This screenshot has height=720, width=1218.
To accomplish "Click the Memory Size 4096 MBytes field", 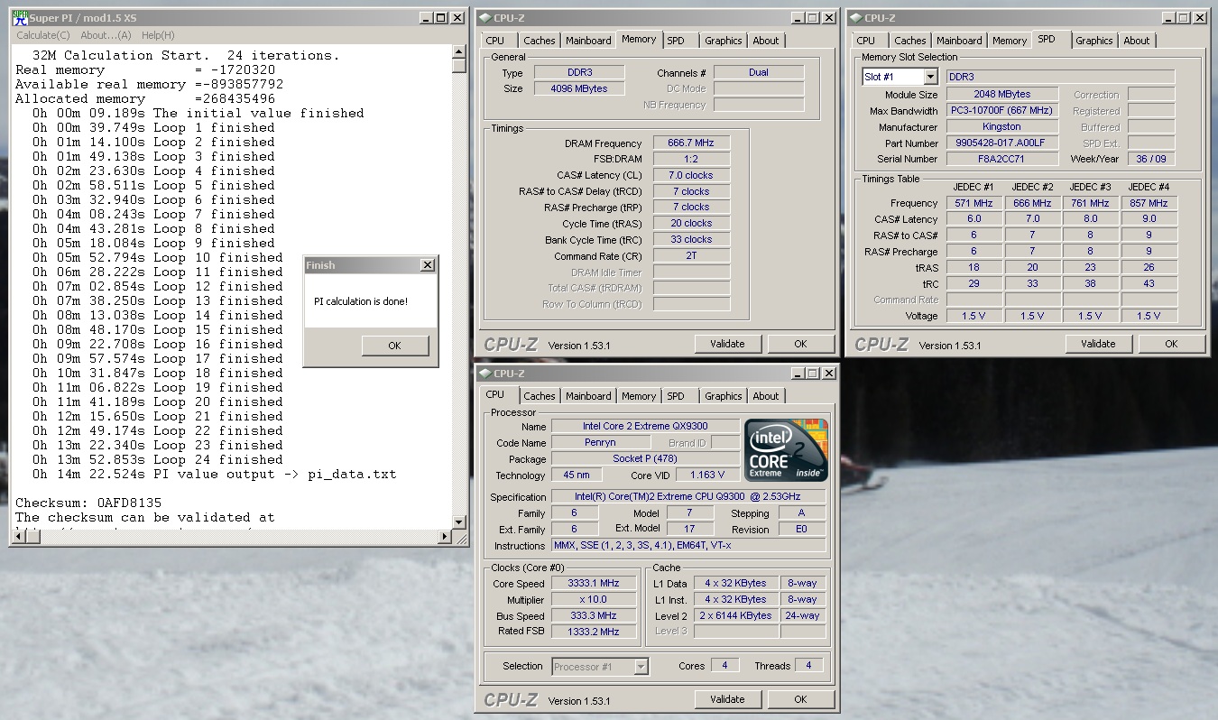I will 578,88.
